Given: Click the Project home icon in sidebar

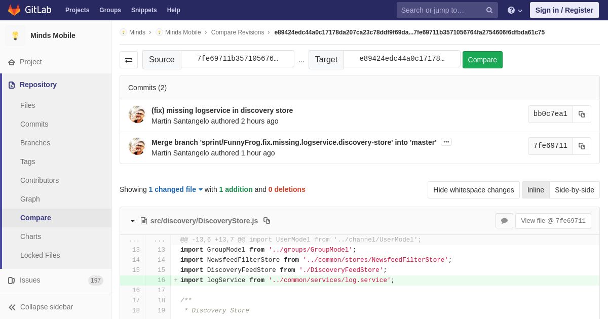Looking at the screenshot, I should pos(12,62).
